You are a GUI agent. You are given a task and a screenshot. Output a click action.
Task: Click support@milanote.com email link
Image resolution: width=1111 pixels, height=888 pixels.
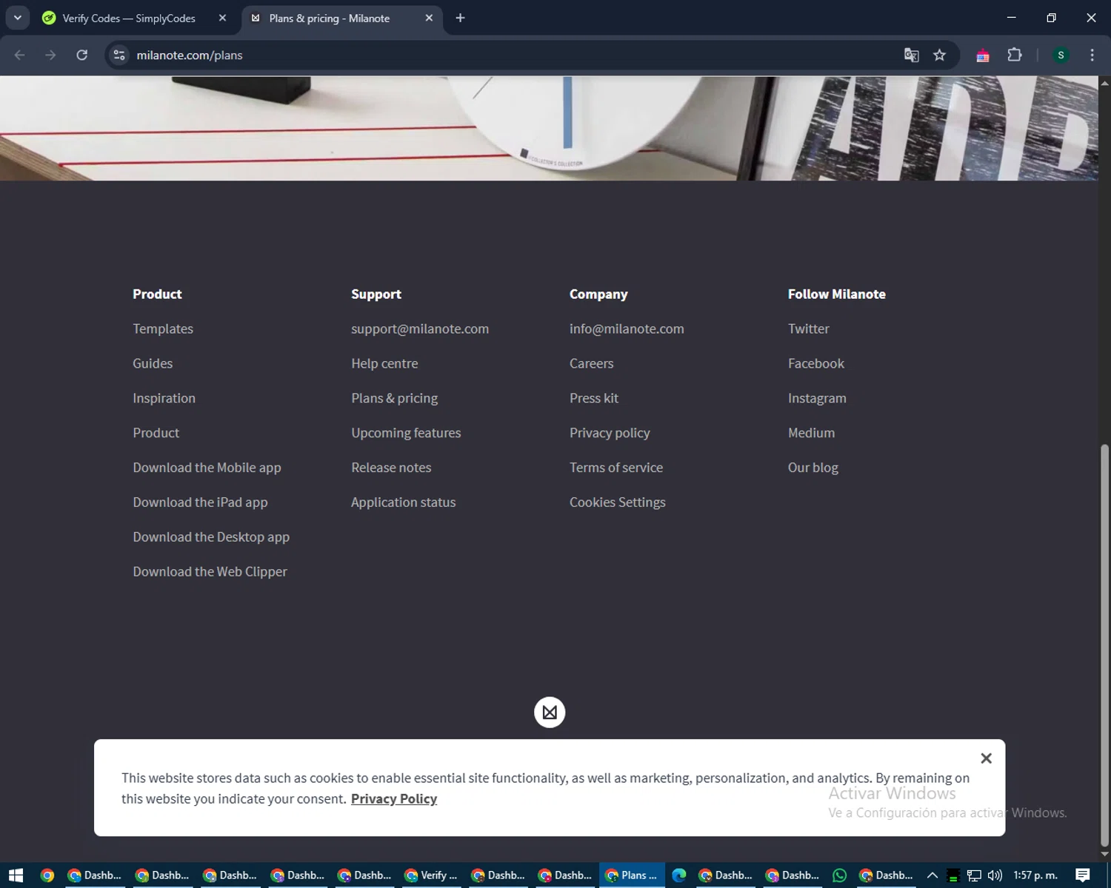click(x=420, y=329)
